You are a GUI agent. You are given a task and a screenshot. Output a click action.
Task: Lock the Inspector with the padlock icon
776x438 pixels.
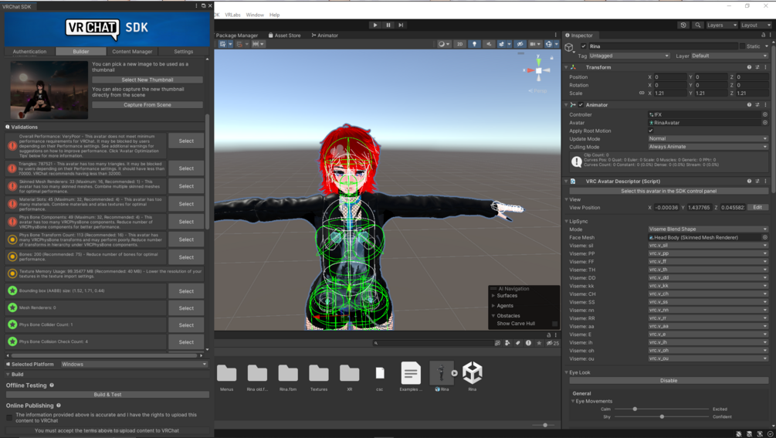click(x=763, y=35)
